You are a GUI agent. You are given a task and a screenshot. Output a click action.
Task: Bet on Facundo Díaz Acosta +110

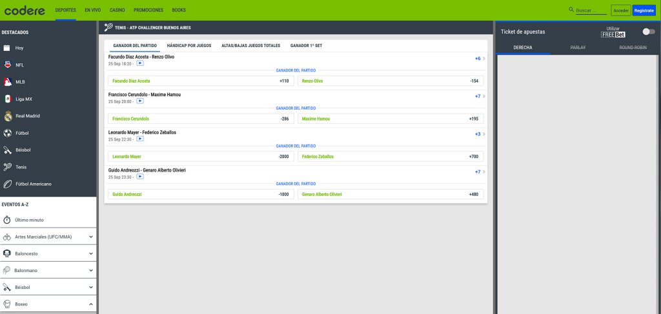201,81
